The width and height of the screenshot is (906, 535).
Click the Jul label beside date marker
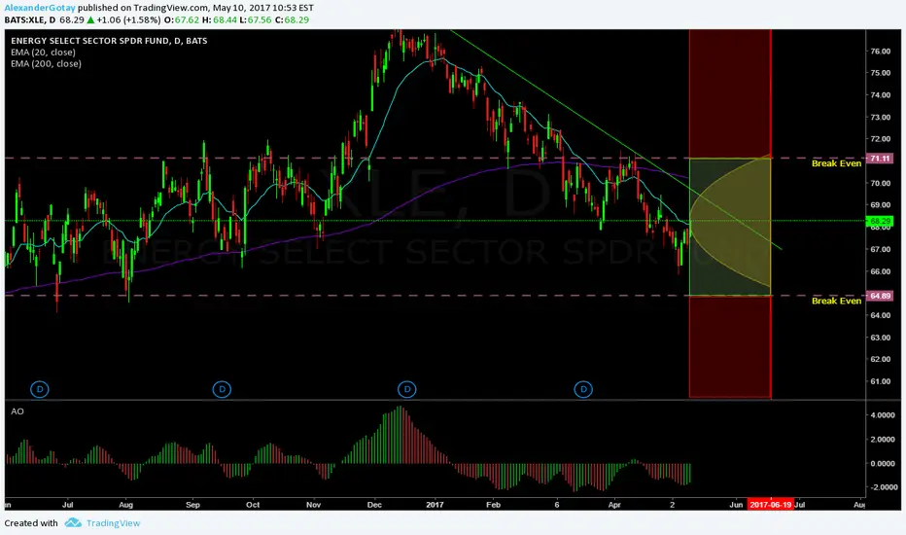click(x=800, y=504)
